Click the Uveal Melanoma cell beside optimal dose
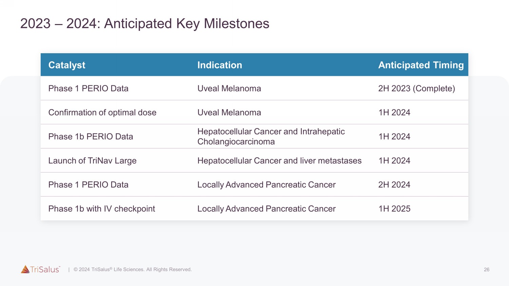Image resolution: width=509 pixels, height=286 pixels. click(229, 113)
